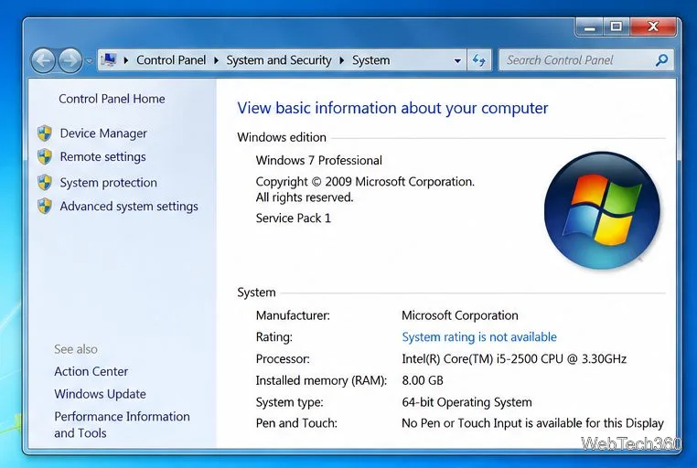Click the shield icon beside Device Manager
The height and width of the screenshot is (468, 697).
click(45, 133)
